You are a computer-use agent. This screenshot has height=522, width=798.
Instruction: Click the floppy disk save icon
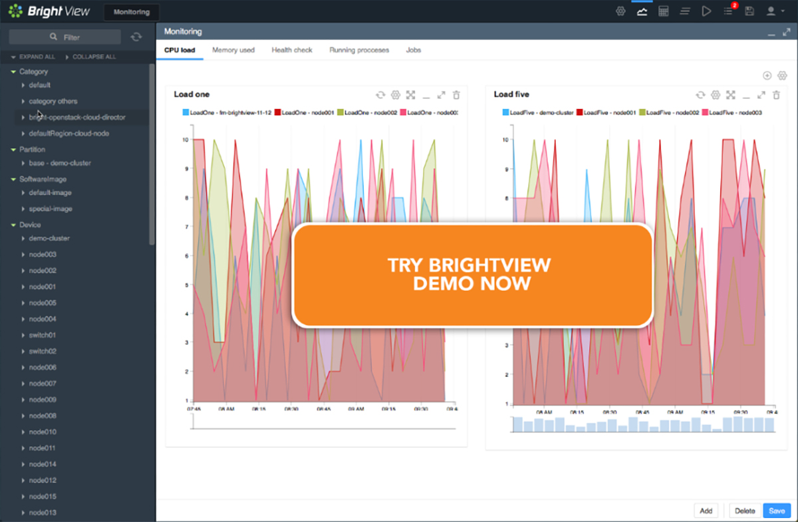coord(749,11)
